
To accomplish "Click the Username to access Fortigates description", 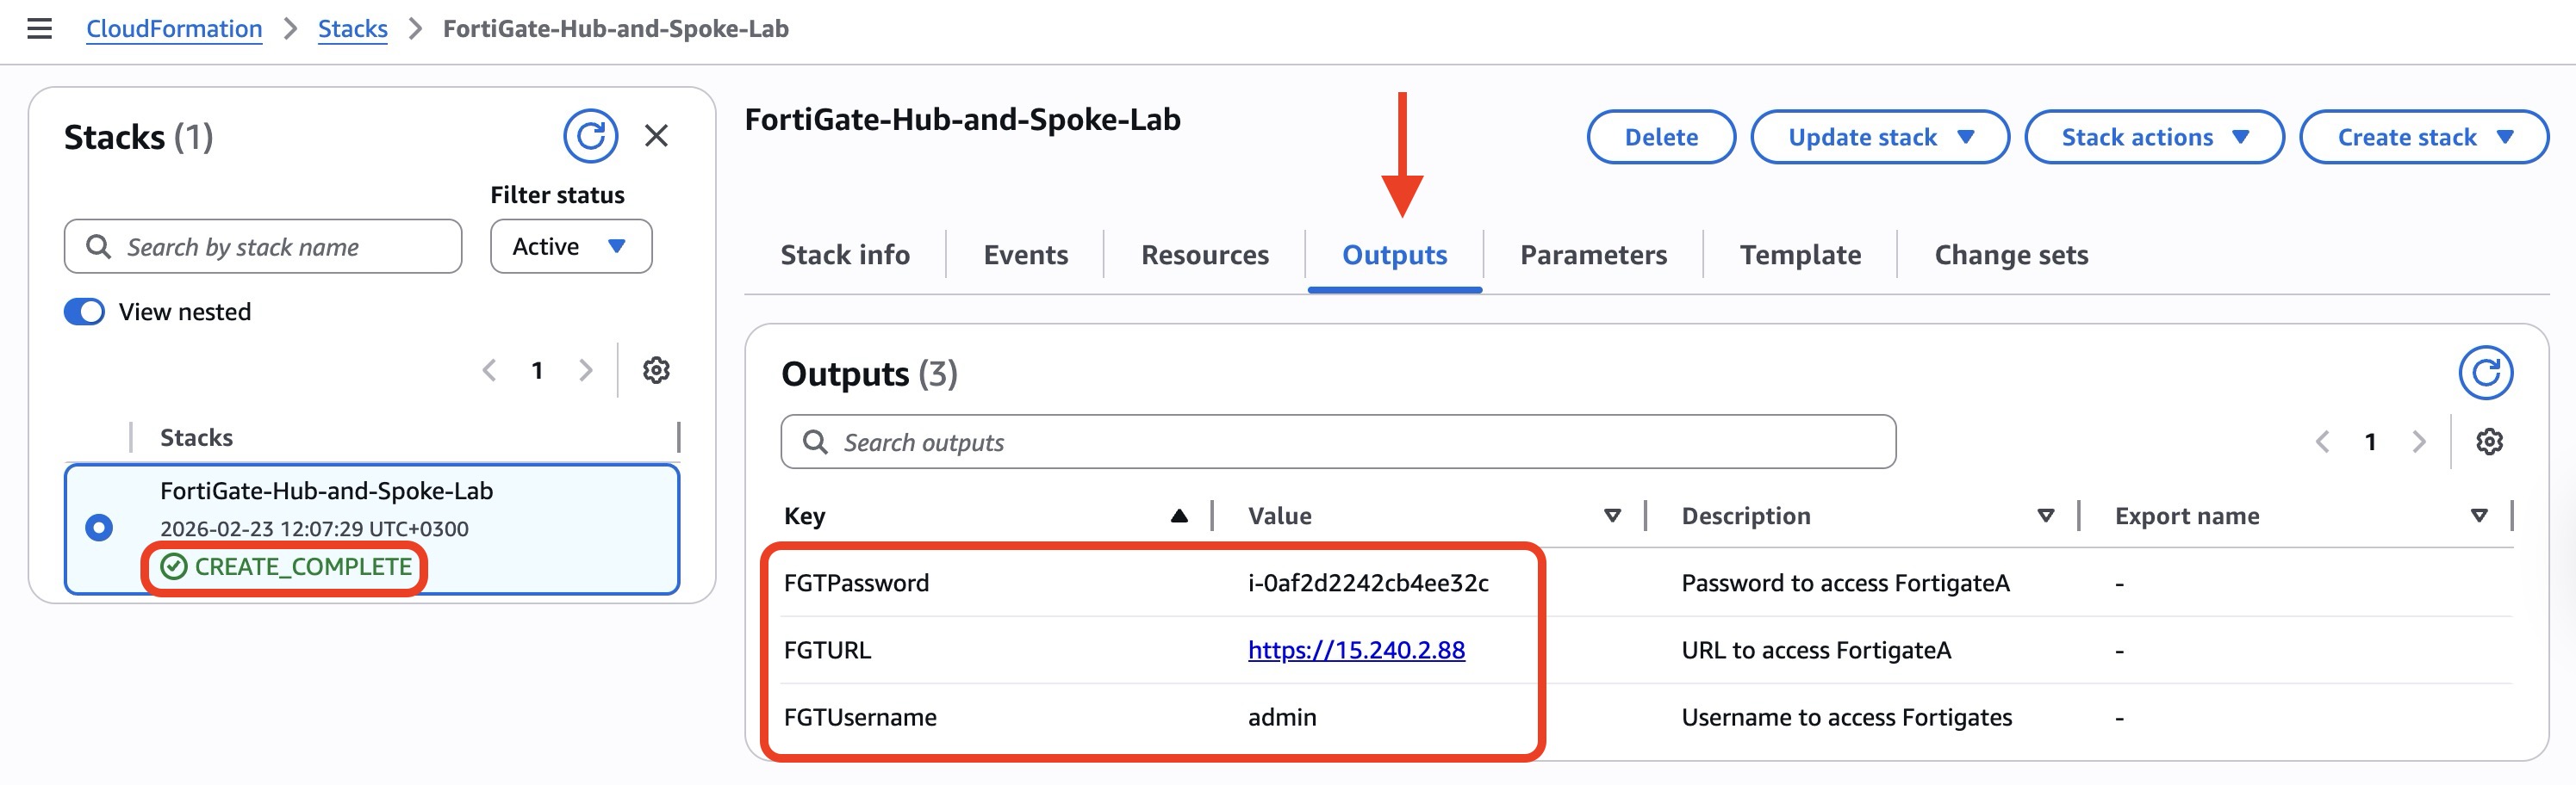I will (1846, 717).
